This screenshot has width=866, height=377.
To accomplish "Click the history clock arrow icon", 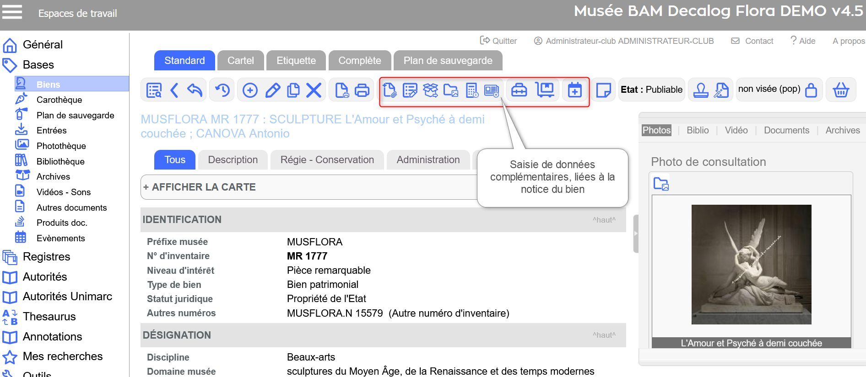I will (x=222, y=90).
